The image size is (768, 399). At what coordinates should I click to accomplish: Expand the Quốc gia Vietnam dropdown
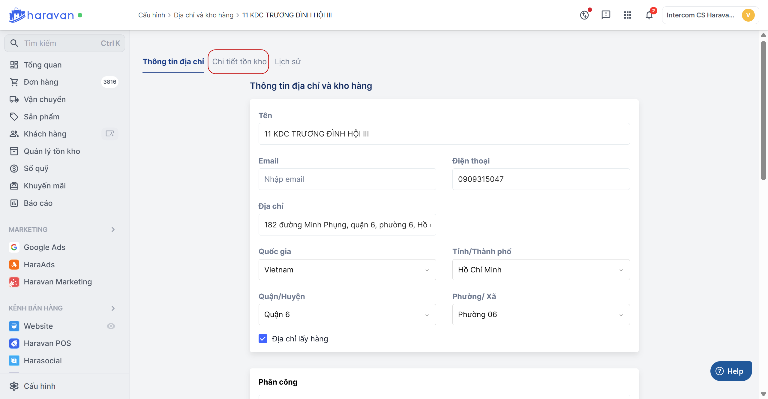(347, 270)
